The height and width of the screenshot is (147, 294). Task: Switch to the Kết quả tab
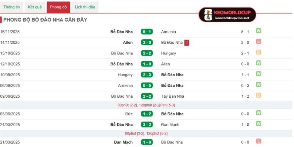tap(35, 7)
